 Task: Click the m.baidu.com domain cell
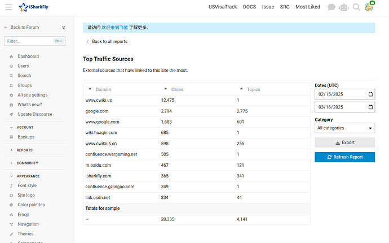(98, 166)
